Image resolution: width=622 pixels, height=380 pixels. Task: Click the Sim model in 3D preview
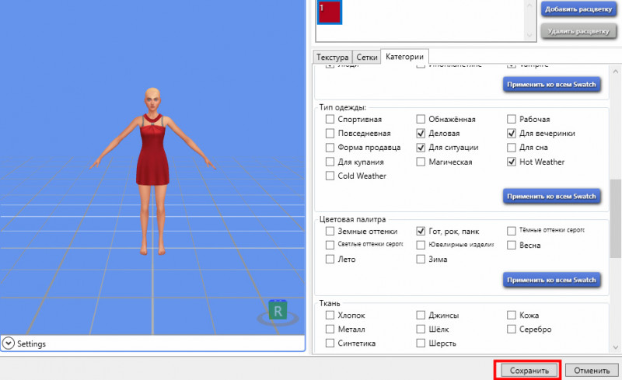(x=152, y=170)
